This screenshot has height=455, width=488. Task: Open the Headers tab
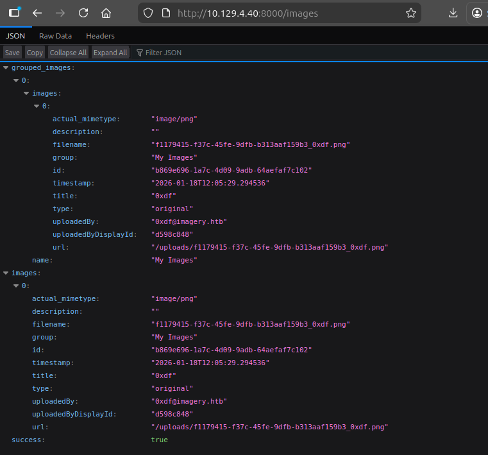click(100, 36)
